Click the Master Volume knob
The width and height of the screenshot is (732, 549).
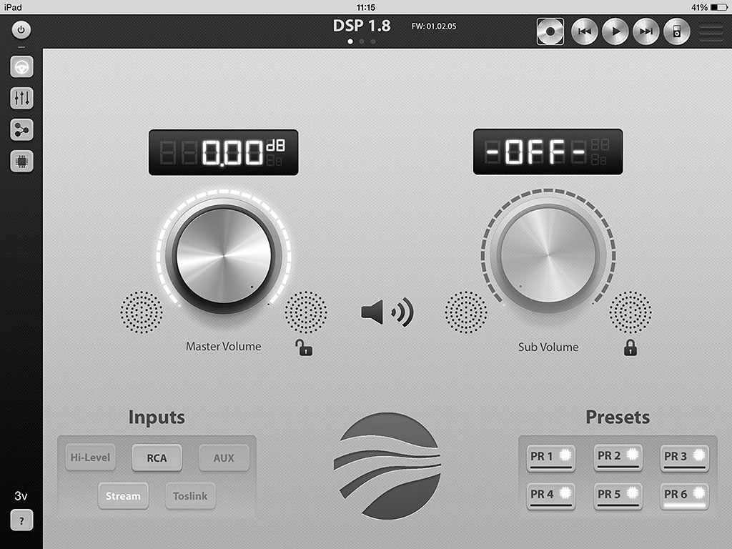pyautogui.click(x=224, y=257)
